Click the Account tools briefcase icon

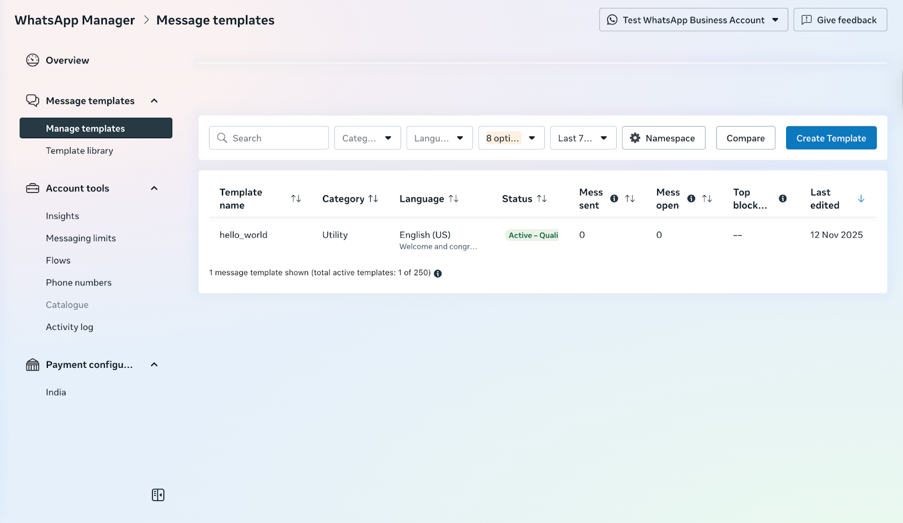click(33, 188)
